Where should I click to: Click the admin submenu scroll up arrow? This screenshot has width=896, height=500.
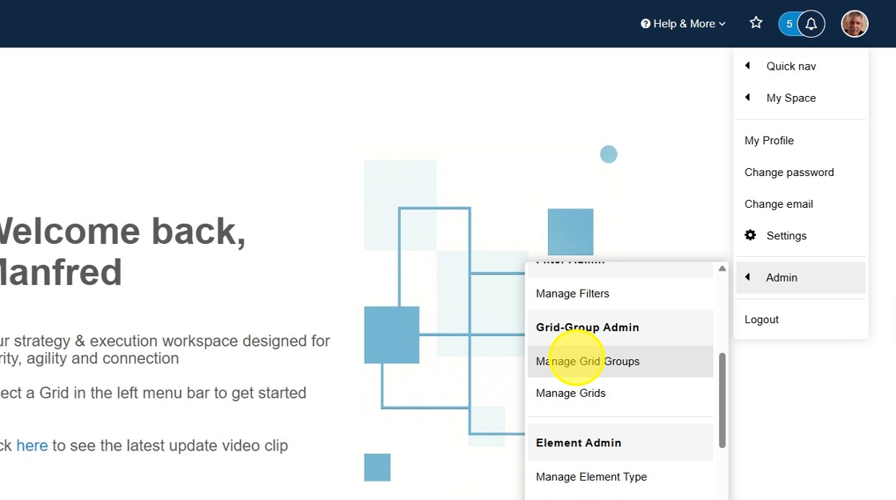coord(722,269)
